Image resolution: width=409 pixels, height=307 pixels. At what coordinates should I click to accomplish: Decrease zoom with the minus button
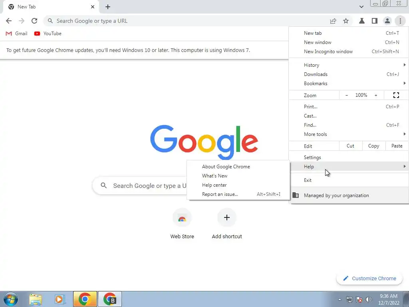coord(347,95)
